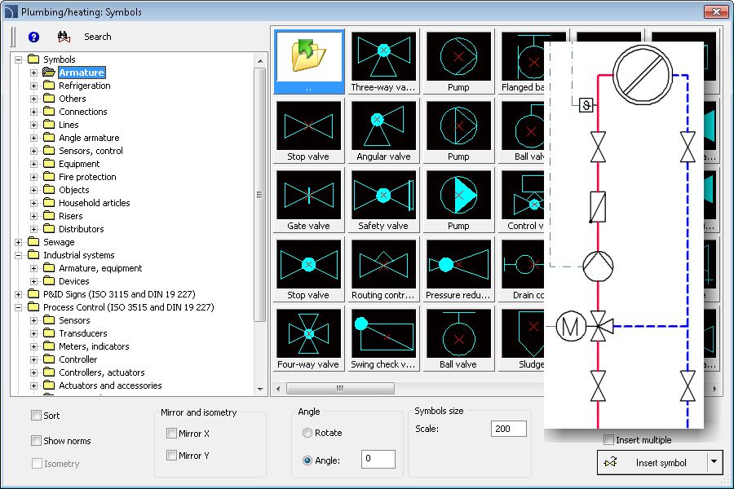Select the Devices tree folder
The image size is (734, 489).
pyautogui.click(x=74, y=281)
